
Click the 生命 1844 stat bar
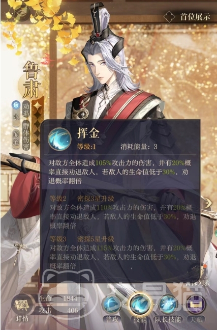pos(58,298)
